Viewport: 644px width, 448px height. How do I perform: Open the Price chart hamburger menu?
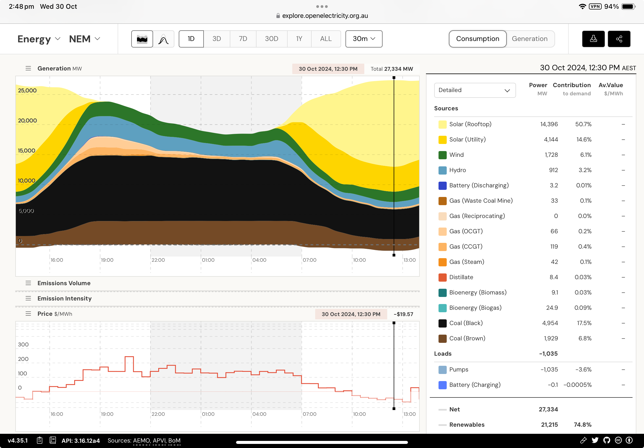28,314
